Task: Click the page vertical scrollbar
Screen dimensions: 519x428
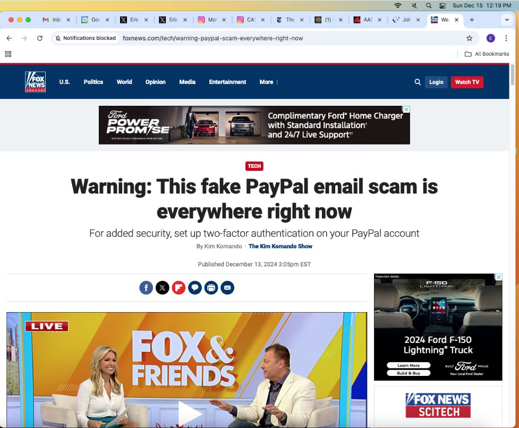Action: 513,74
